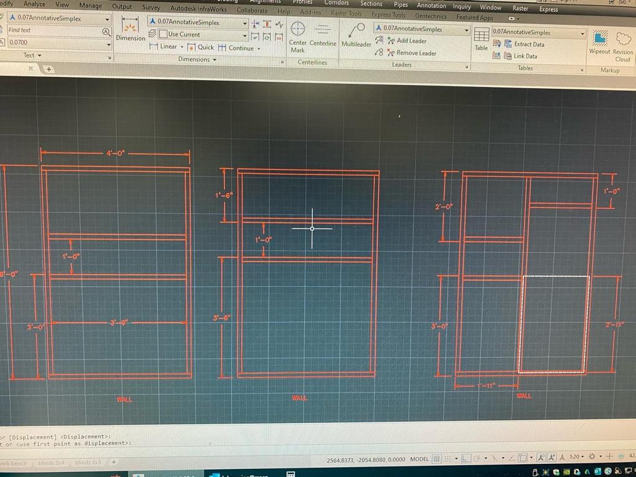Select the Wipeout tool

[599, 43]
